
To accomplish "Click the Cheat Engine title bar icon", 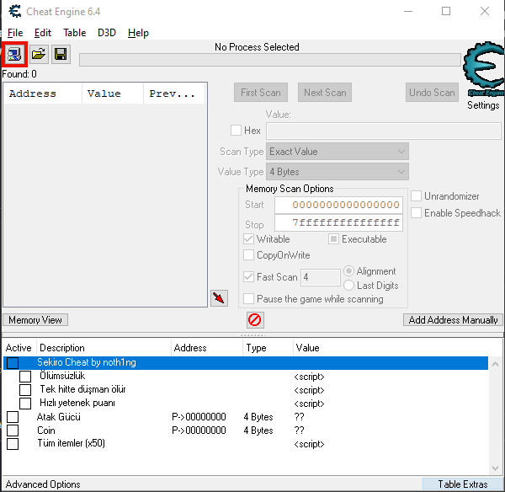I will [15, 11].
